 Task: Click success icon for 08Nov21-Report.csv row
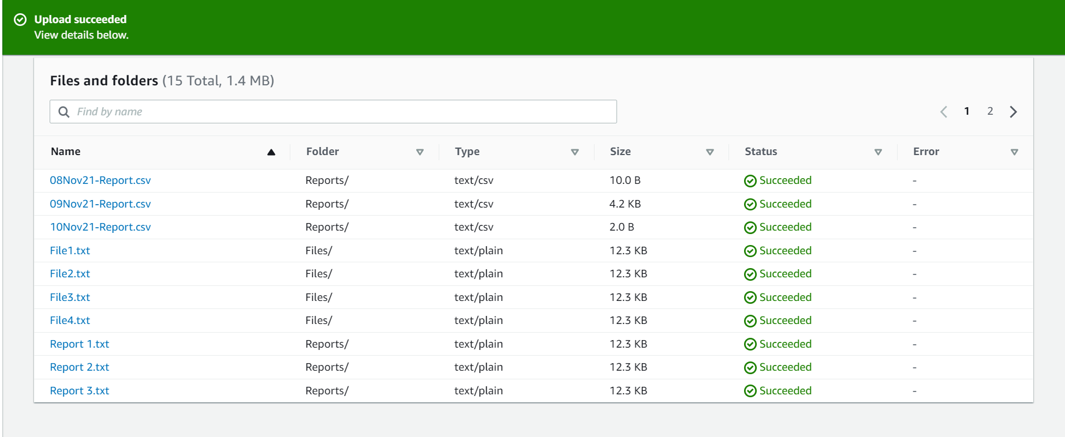[750, 181]
